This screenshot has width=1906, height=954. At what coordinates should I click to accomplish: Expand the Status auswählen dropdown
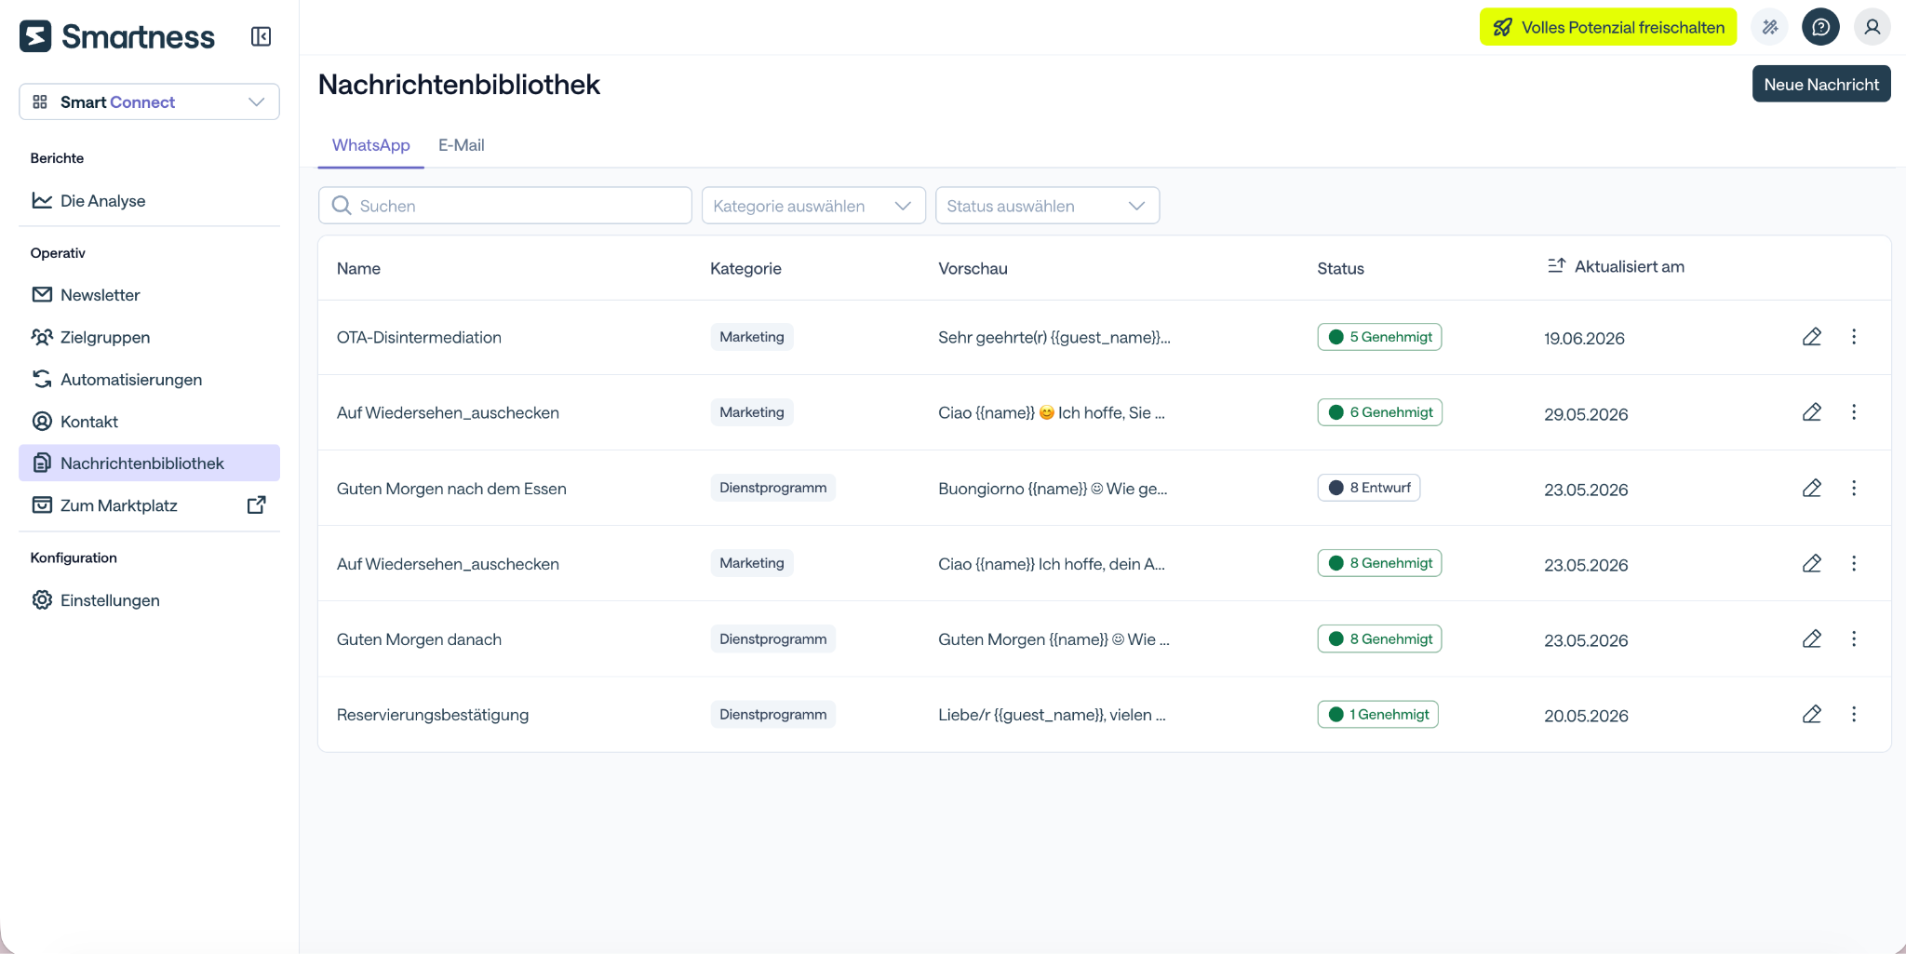pyautogui.click(x=1047, y=206)
